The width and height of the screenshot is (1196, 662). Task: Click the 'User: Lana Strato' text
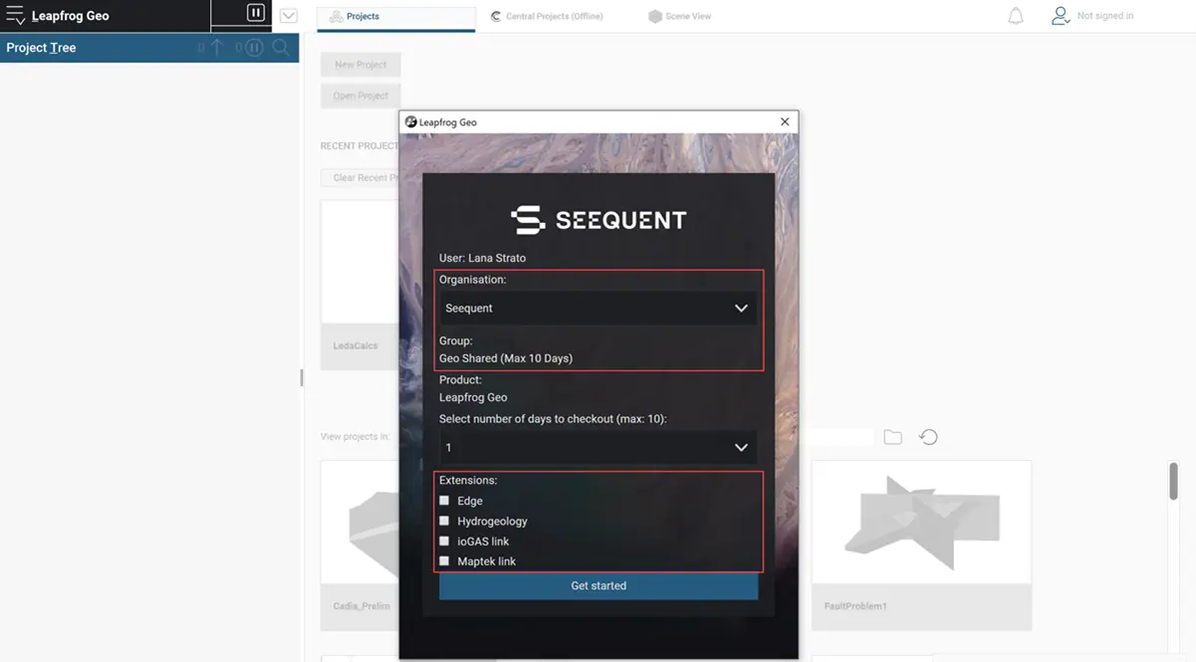(482, 258)
